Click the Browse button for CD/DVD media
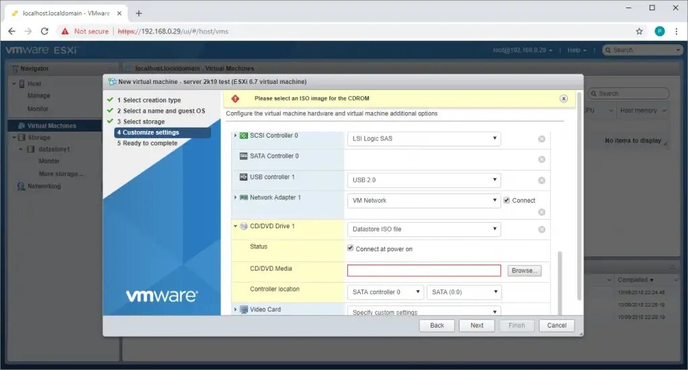Screen dimensions: 688x370 pos(524,271)
